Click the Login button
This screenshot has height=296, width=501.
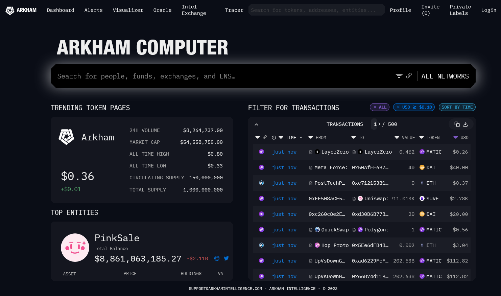(x=488, y=10)
